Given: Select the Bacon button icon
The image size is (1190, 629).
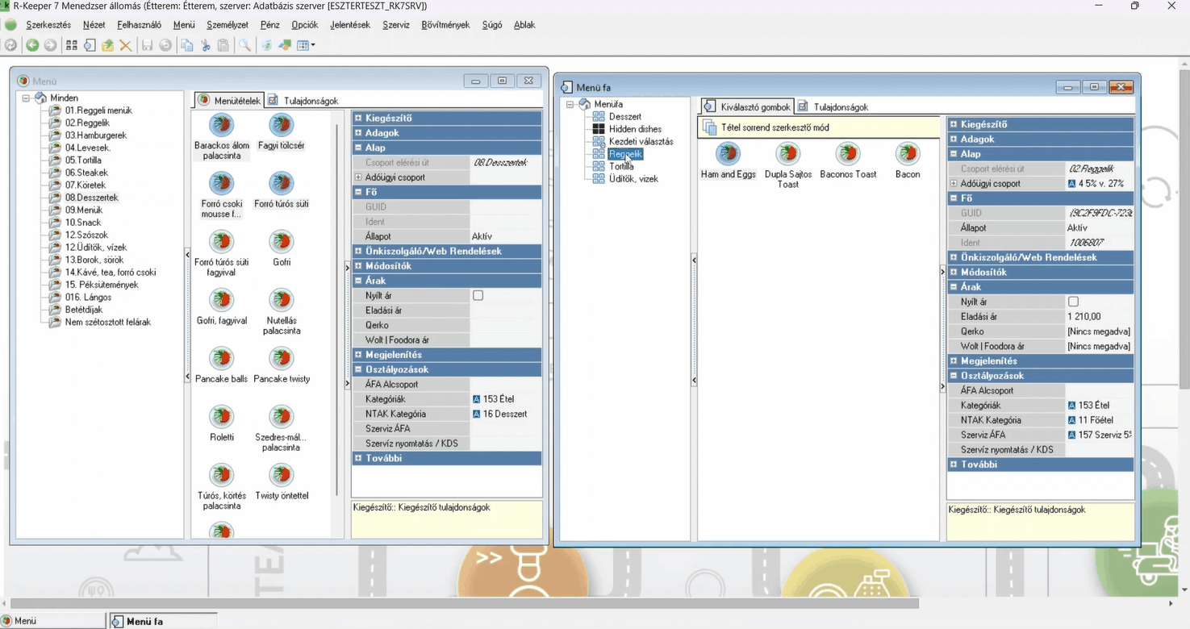Looking at the screenshot, I should (908, 153).
